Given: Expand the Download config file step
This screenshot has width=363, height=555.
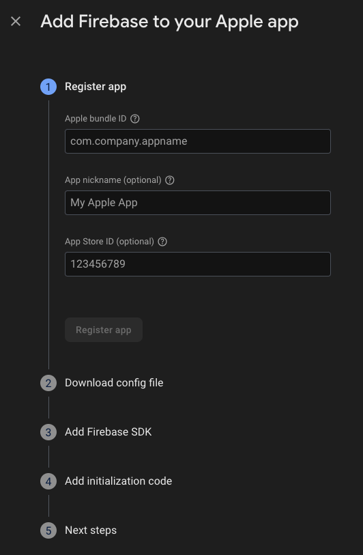Looking at the screenshot, I should tap(114, 383).
